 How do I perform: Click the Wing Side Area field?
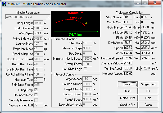[x=38, y=39]
